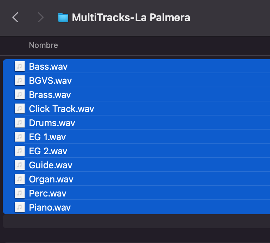Click the MultiTracks-La Palmera window title
The height and width of the screenshot is (243, 270).
(131, 17)
